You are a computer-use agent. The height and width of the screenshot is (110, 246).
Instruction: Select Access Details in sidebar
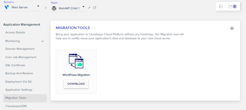(15, 33)
